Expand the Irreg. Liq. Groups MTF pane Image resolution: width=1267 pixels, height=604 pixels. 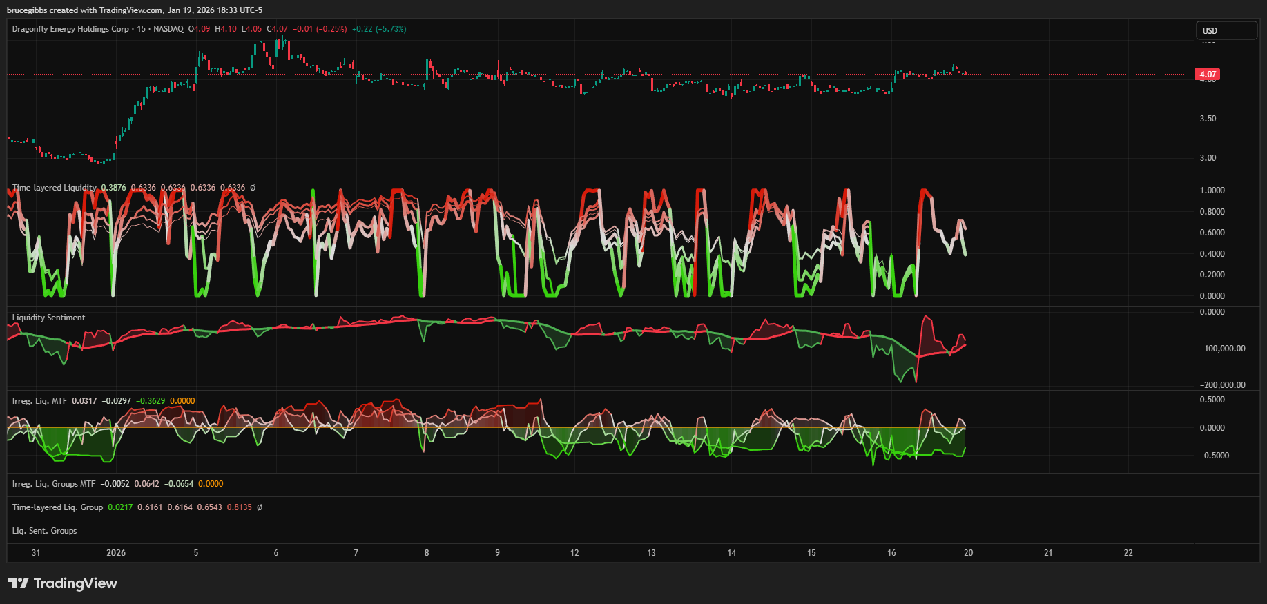tap(54, 484)
